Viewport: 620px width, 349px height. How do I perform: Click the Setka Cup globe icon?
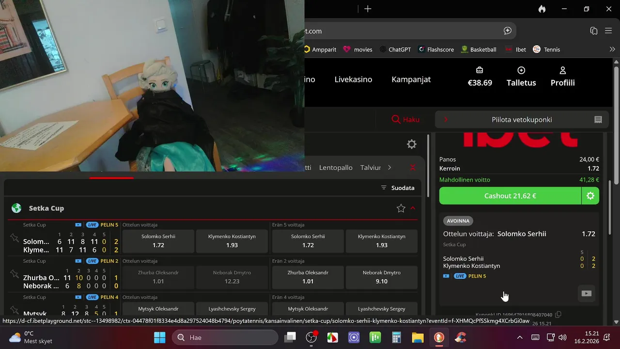click(x=16, y=208)
